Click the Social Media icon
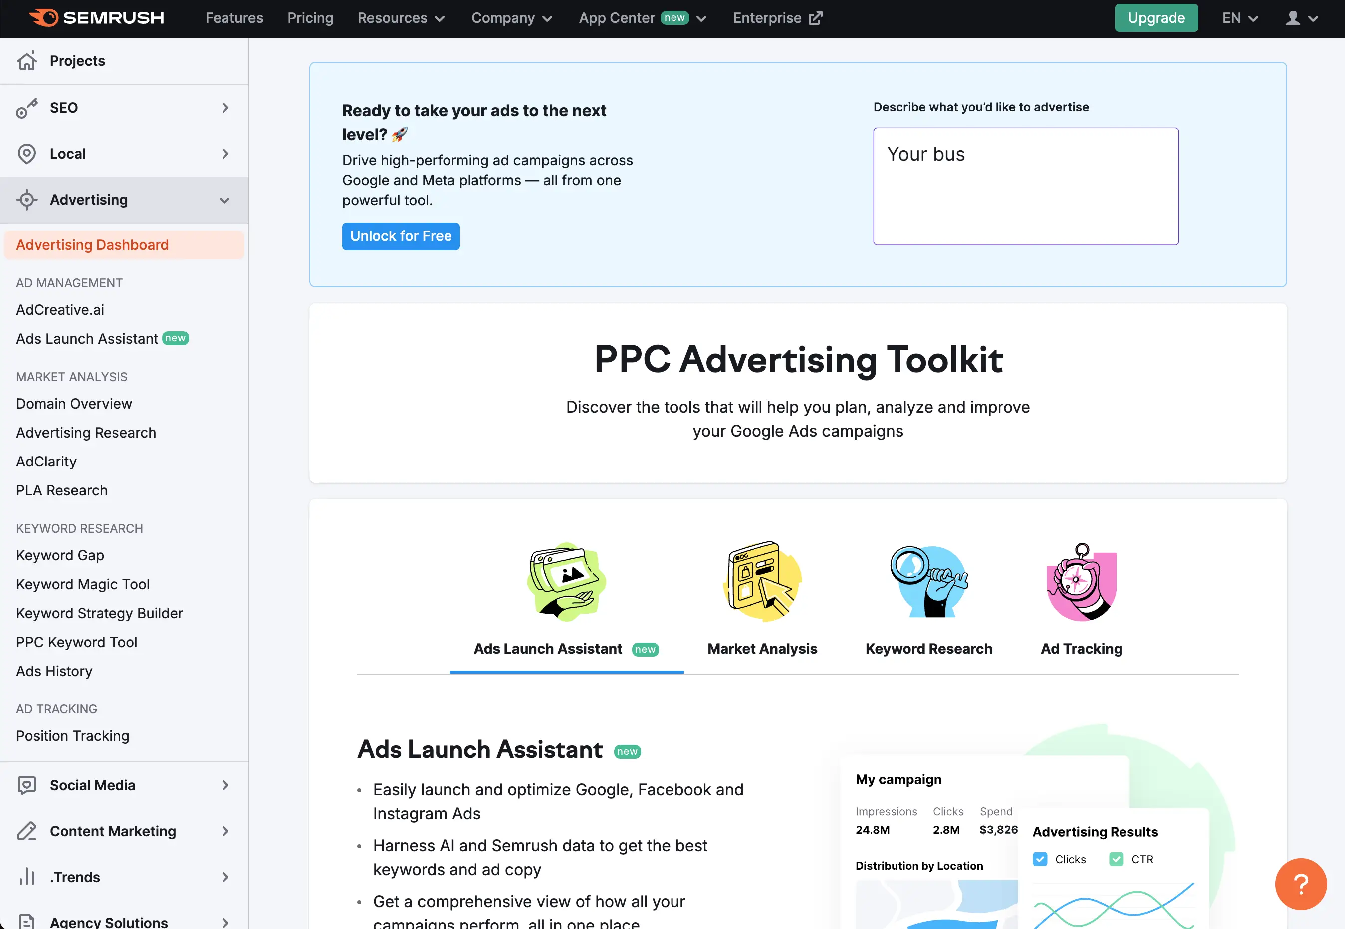 pyautogui.click(x=27, y=785)
